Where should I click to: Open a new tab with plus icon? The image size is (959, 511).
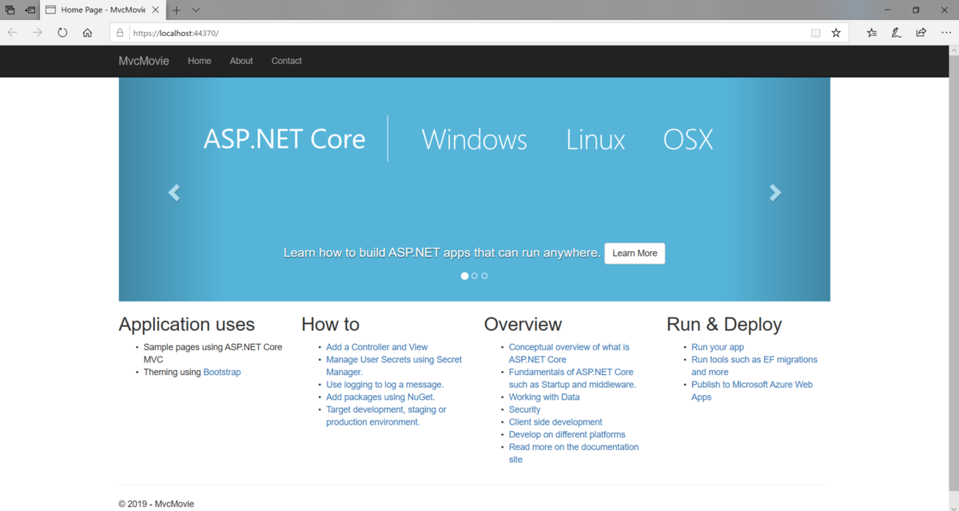pos(177,10)
